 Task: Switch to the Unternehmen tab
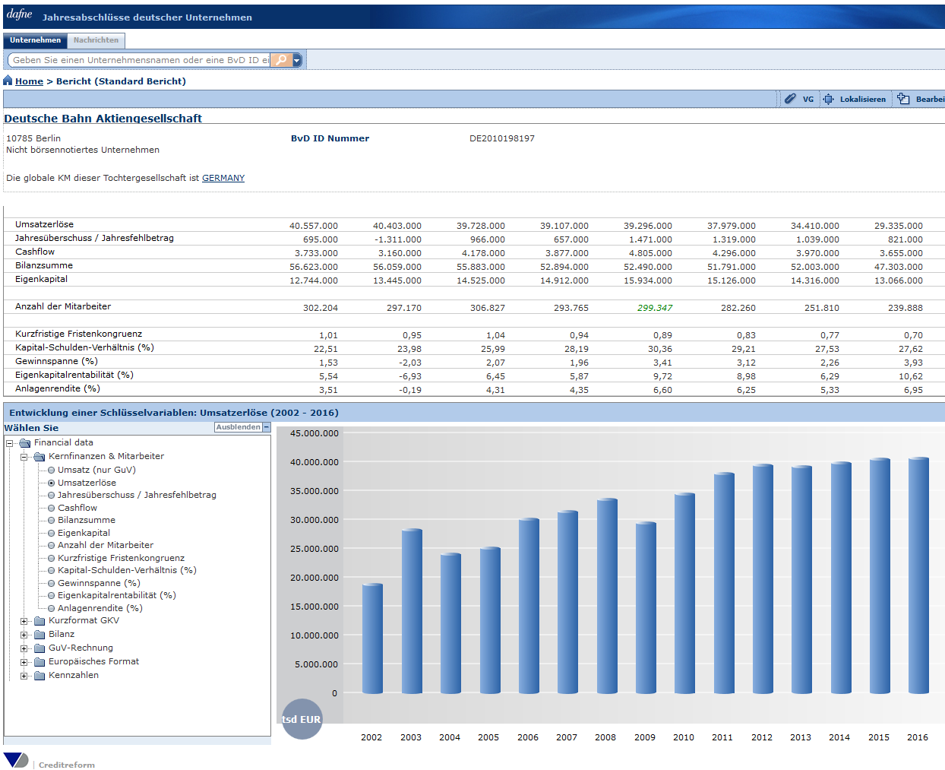35,40
